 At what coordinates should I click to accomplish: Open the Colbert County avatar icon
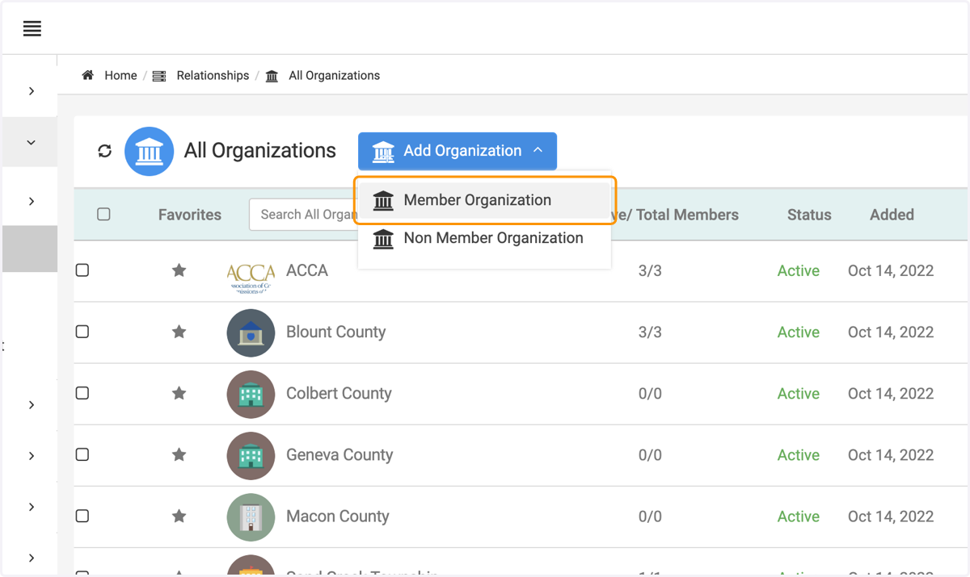(251, 394)
